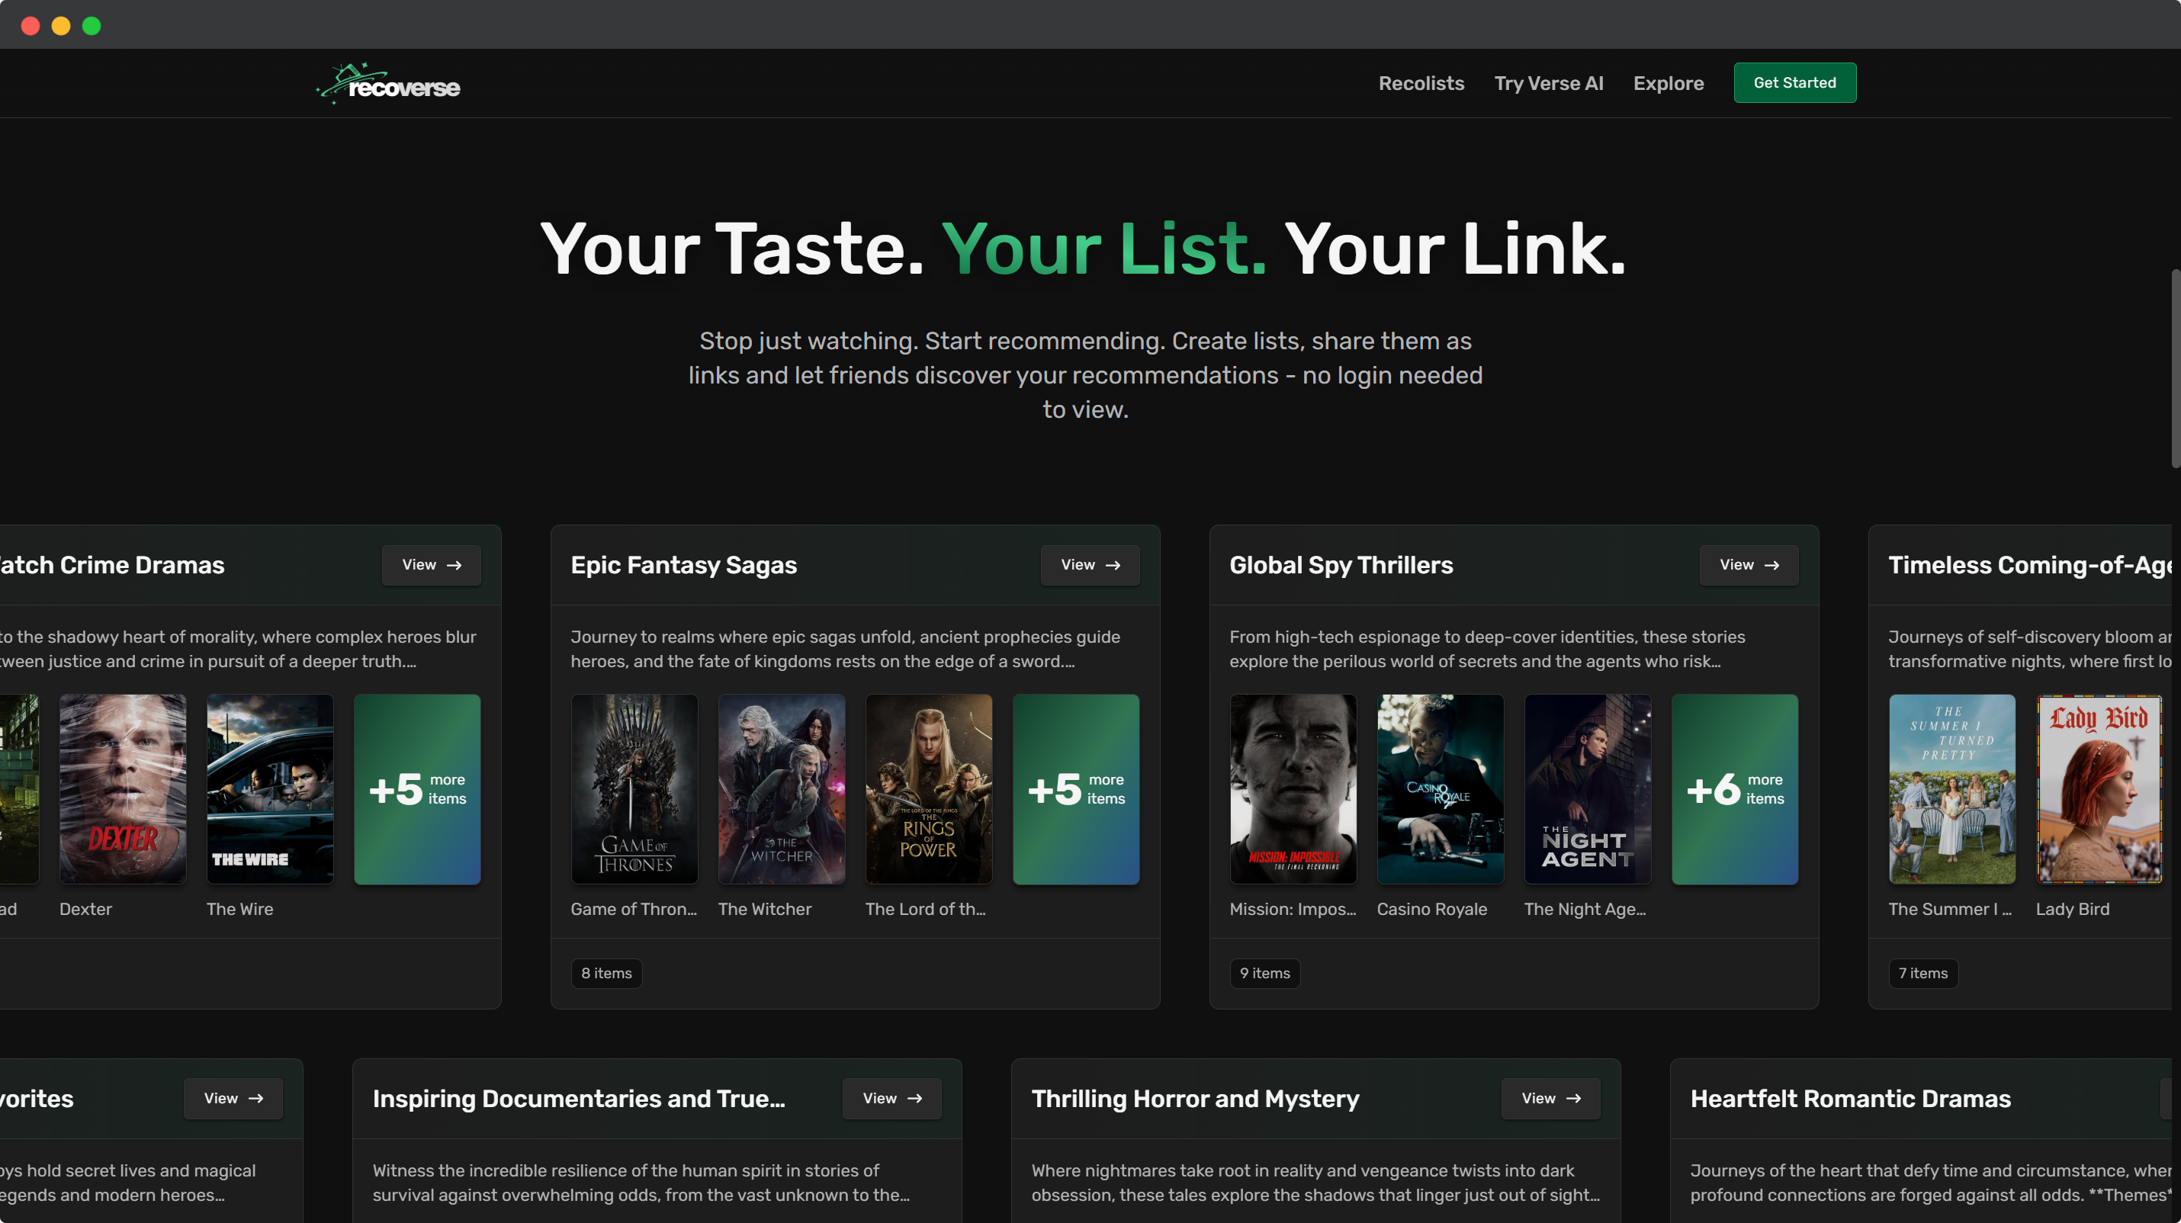Open The Summer I Turned Pretty poster
This screenshot has width=2181, height=1223.
1951,789
